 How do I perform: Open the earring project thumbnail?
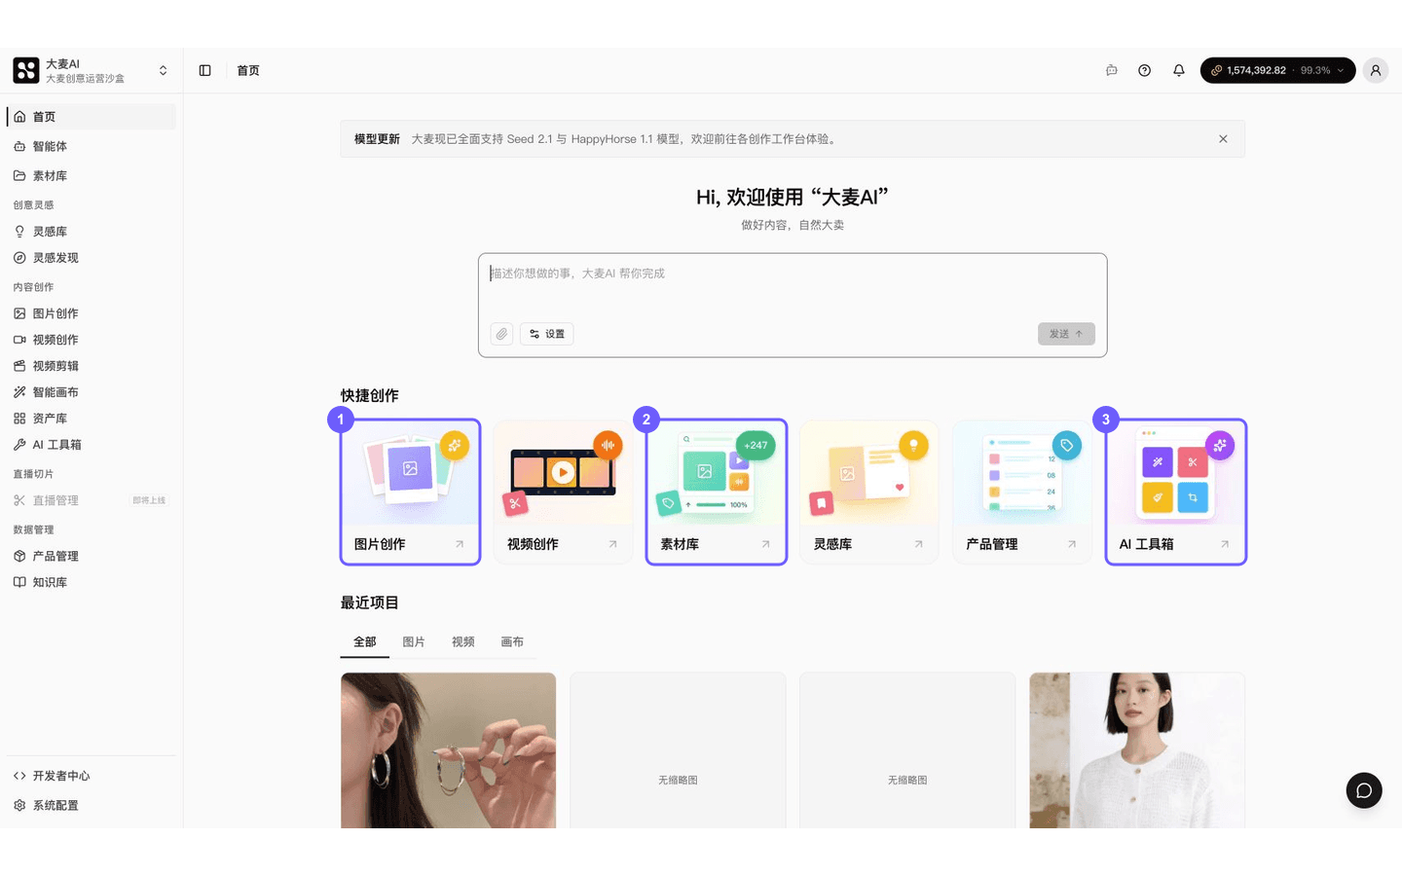(x=449, y=750)
